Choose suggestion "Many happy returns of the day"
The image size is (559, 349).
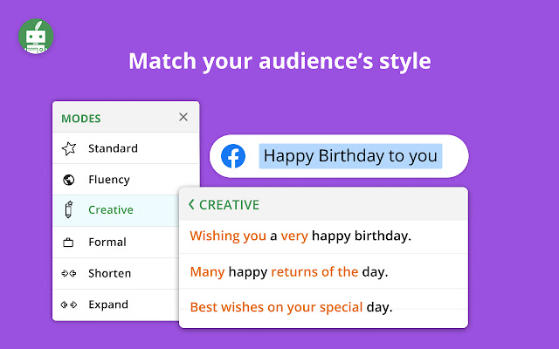point(289,271)
